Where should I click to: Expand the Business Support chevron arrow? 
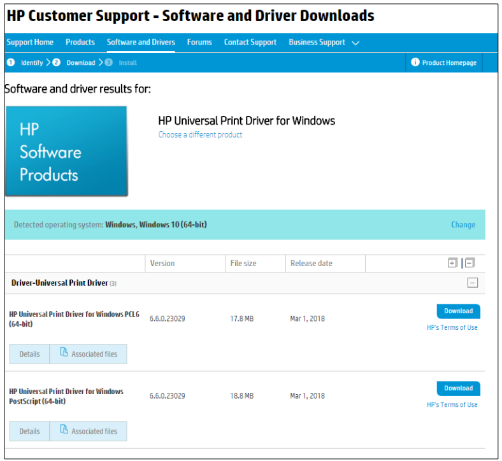(x=355, y=43)
